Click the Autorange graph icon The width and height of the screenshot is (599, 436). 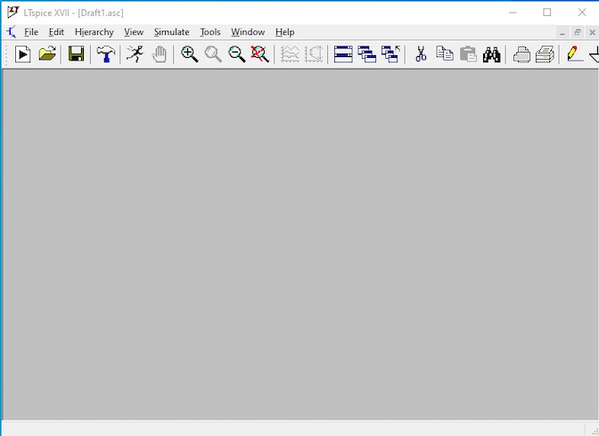coord(314,54)
